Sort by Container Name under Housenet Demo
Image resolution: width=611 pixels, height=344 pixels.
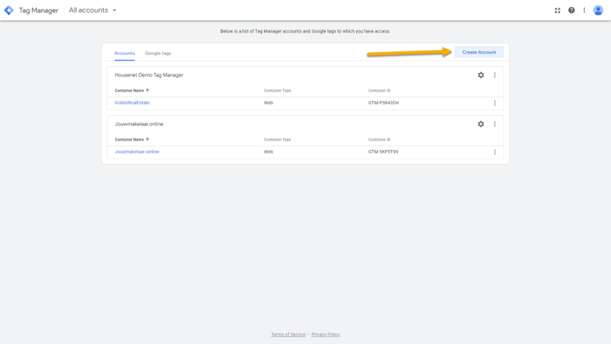(132, 90)
